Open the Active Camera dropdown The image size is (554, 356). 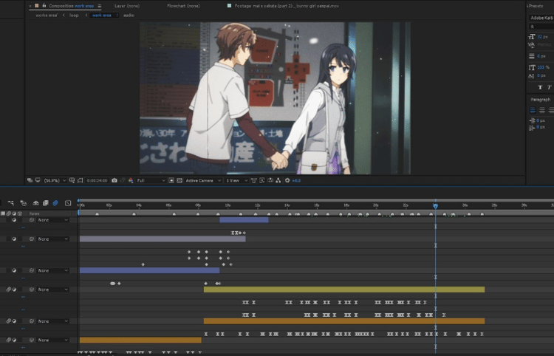(203, 180)
